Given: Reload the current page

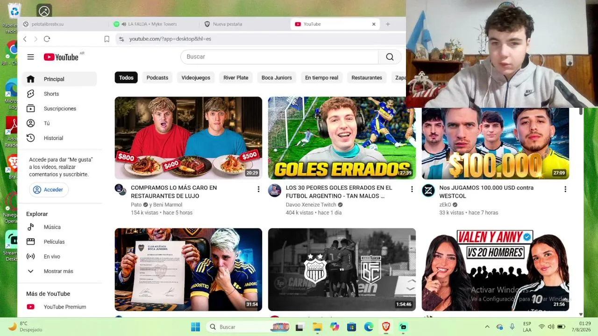Looking at the screenshot, I should (x=47, y=39).
